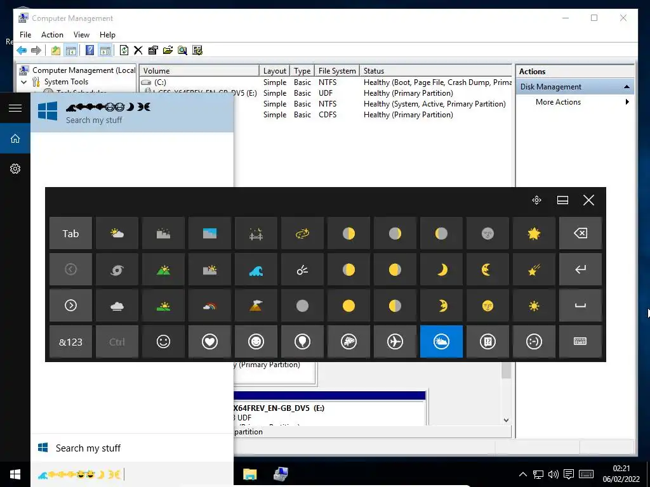Viewport: 650px width, 487px height.
Task: Insert the glowing star emoji
Action: pyautogui.click(x=534, y=233)
